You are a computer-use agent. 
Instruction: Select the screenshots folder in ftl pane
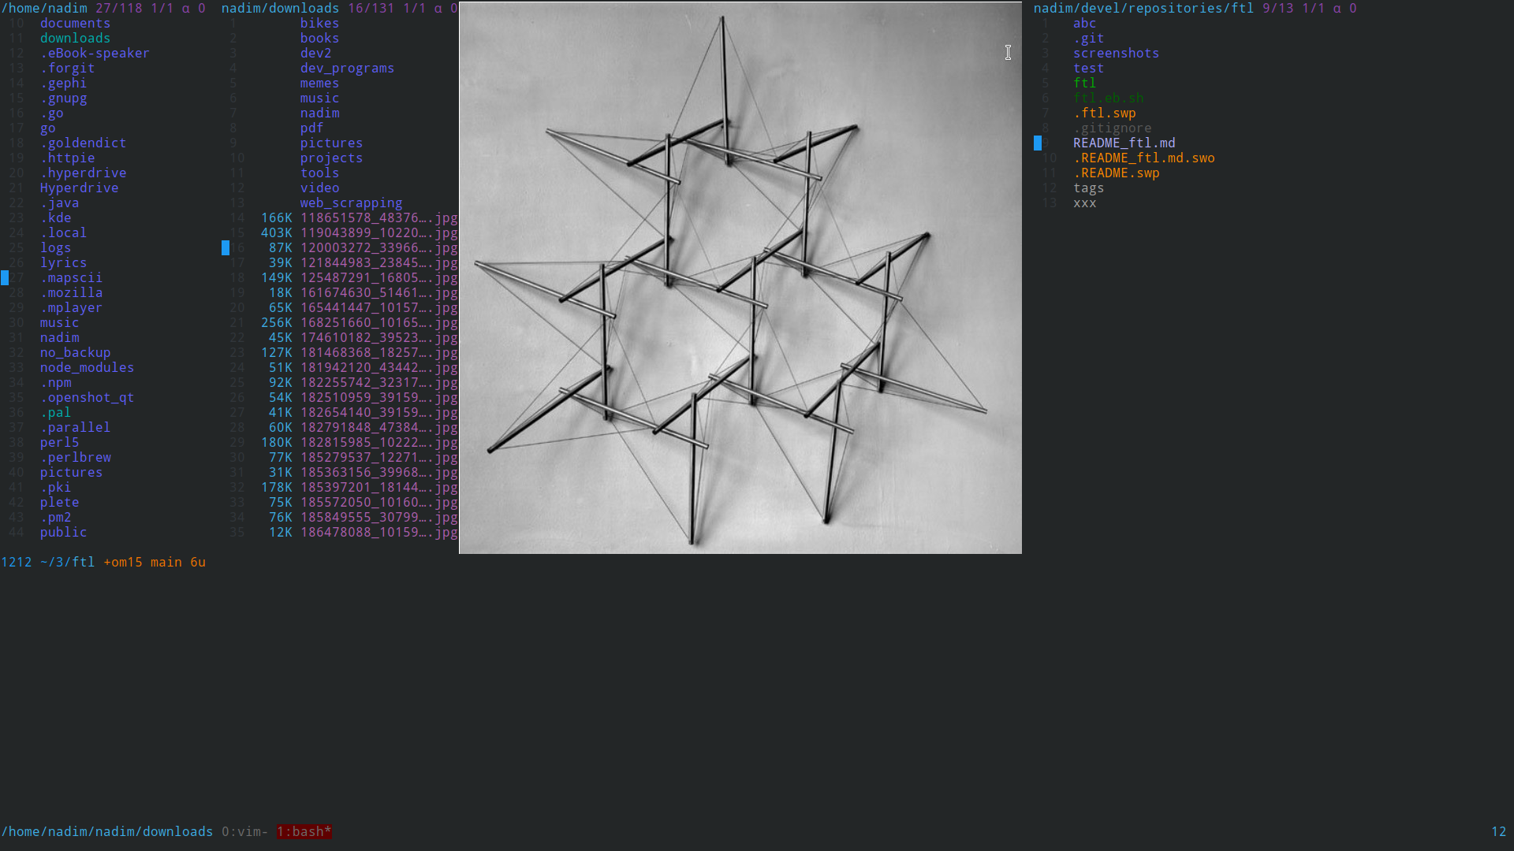pyautogui.click(x=1116, y=53)
